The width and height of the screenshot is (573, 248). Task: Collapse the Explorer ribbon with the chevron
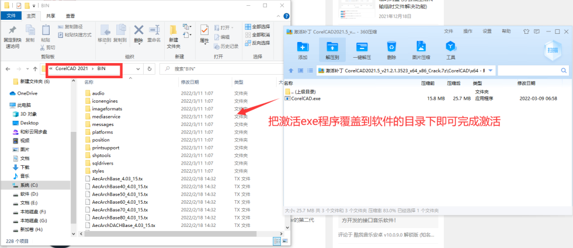(x=279, y=16)
